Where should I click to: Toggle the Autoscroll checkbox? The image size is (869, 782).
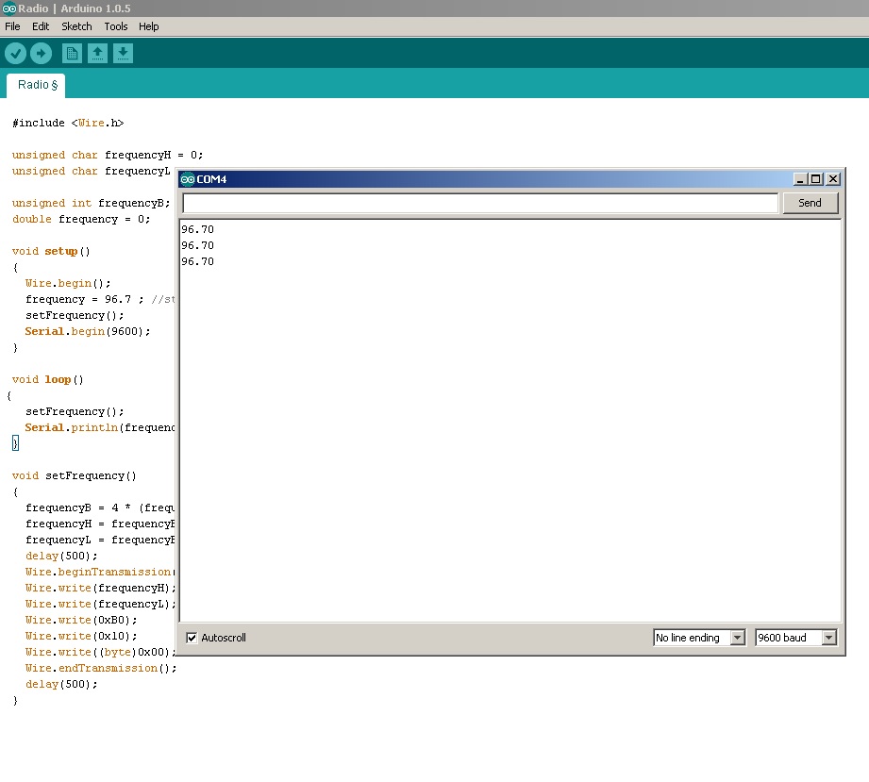pyautogui.click(x=192, y=638)
